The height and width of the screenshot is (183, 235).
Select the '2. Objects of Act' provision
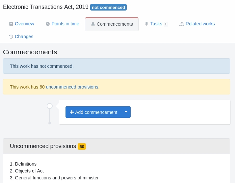click(27, 171)
